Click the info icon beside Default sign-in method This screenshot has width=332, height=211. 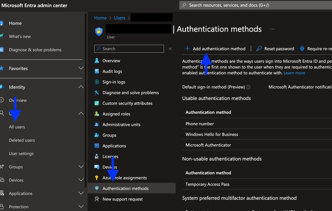point(248,87)
